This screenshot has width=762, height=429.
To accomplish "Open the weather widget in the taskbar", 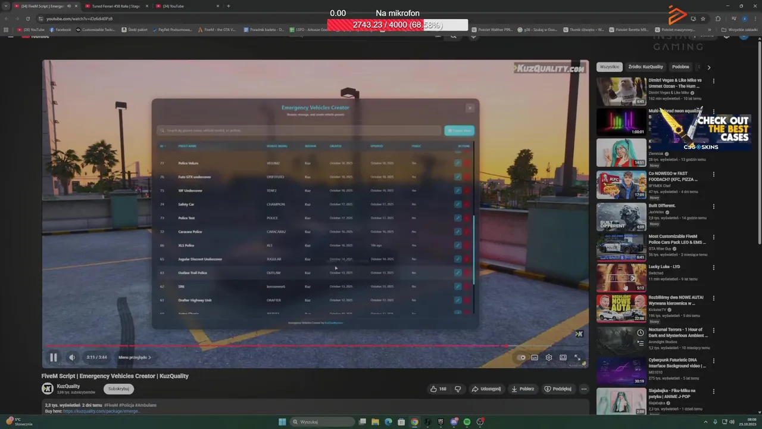I will 20,422.
